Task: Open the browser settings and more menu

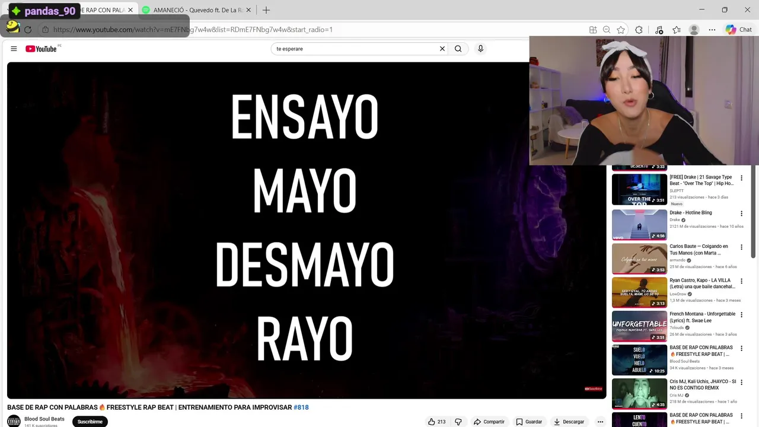Action: 712,30
